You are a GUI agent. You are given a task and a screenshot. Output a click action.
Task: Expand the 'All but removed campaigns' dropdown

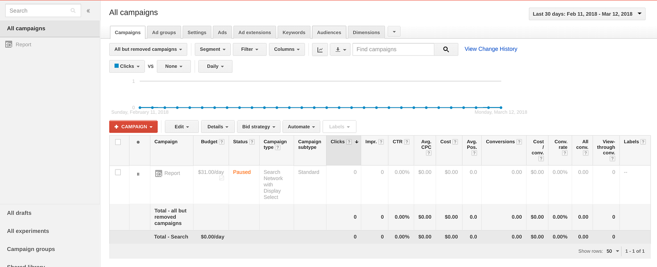click(148, 50)
